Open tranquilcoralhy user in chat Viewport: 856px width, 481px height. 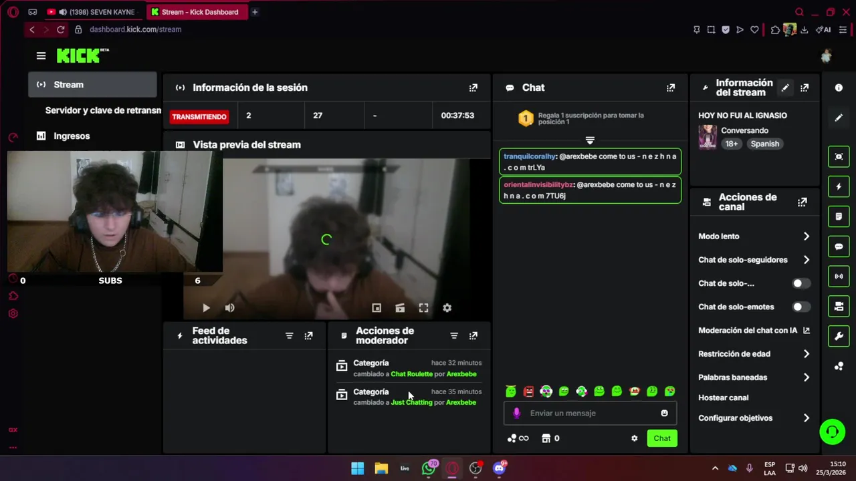pyautogui.click(x=530, y=156)
